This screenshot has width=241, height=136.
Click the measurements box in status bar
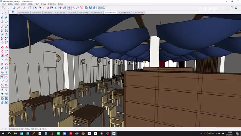click(228, 129)
